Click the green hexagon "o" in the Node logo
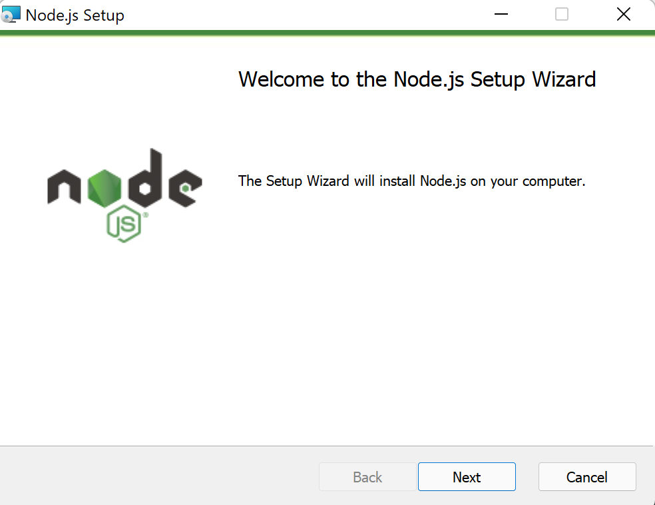 tap(105, 187)
